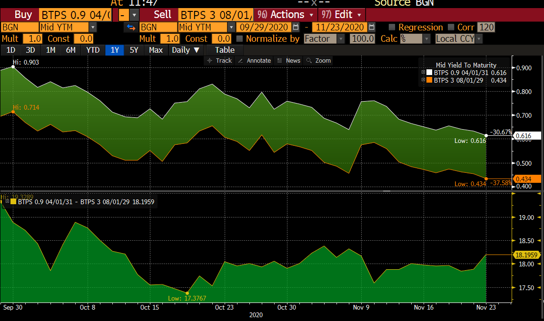
Task: Expand the spread series legend in lower panel
Action: click(7, 201)
